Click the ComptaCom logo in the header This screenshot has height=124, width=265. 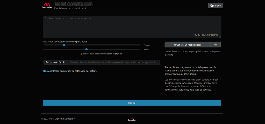click(x=47, y=6)
